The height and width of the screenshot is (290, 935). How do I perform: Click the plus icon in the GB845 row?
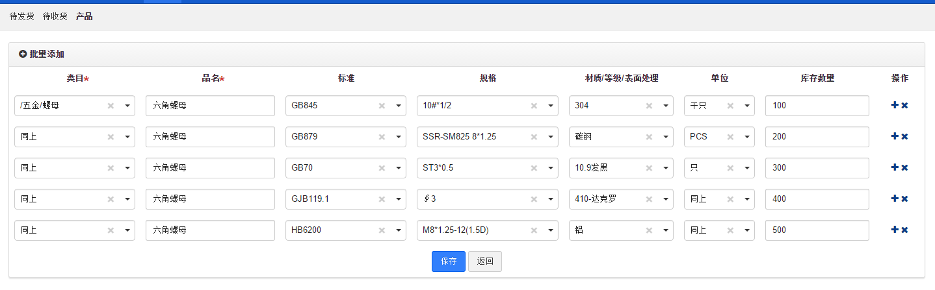pos(895,105)
